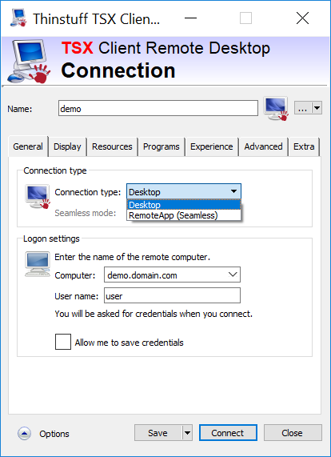Choose Desktop in the dropdown list
This screenshot has height=457, width=331.
(x=184, y=205)
